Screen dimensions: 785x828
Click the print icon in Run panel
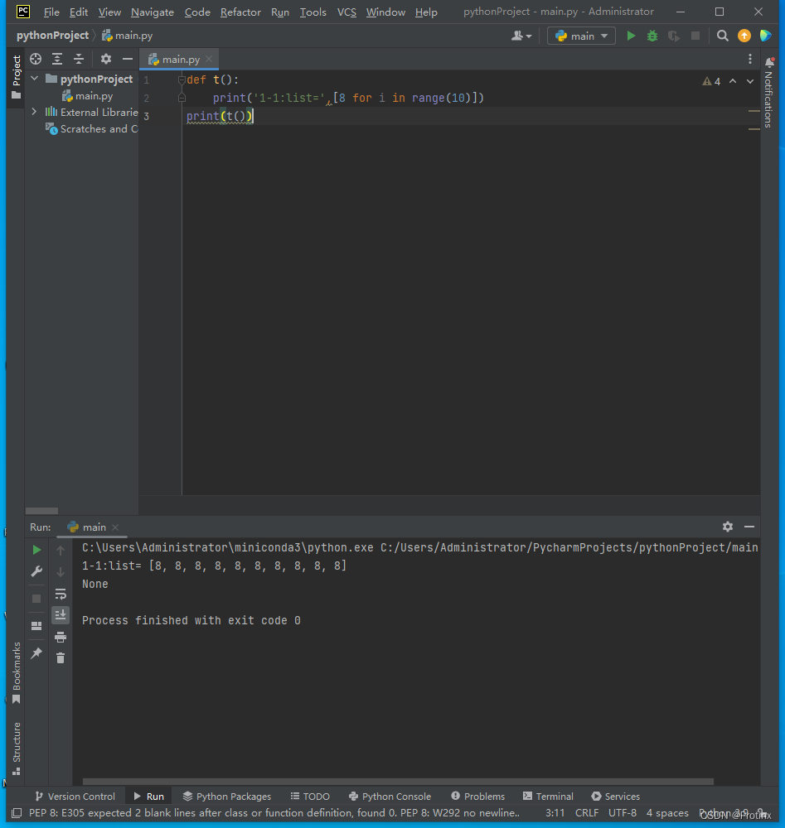click(61, 637)
